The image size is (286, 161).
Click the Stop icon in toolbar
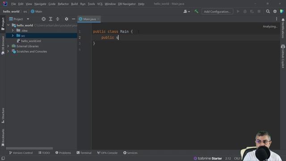click(259, 12)
